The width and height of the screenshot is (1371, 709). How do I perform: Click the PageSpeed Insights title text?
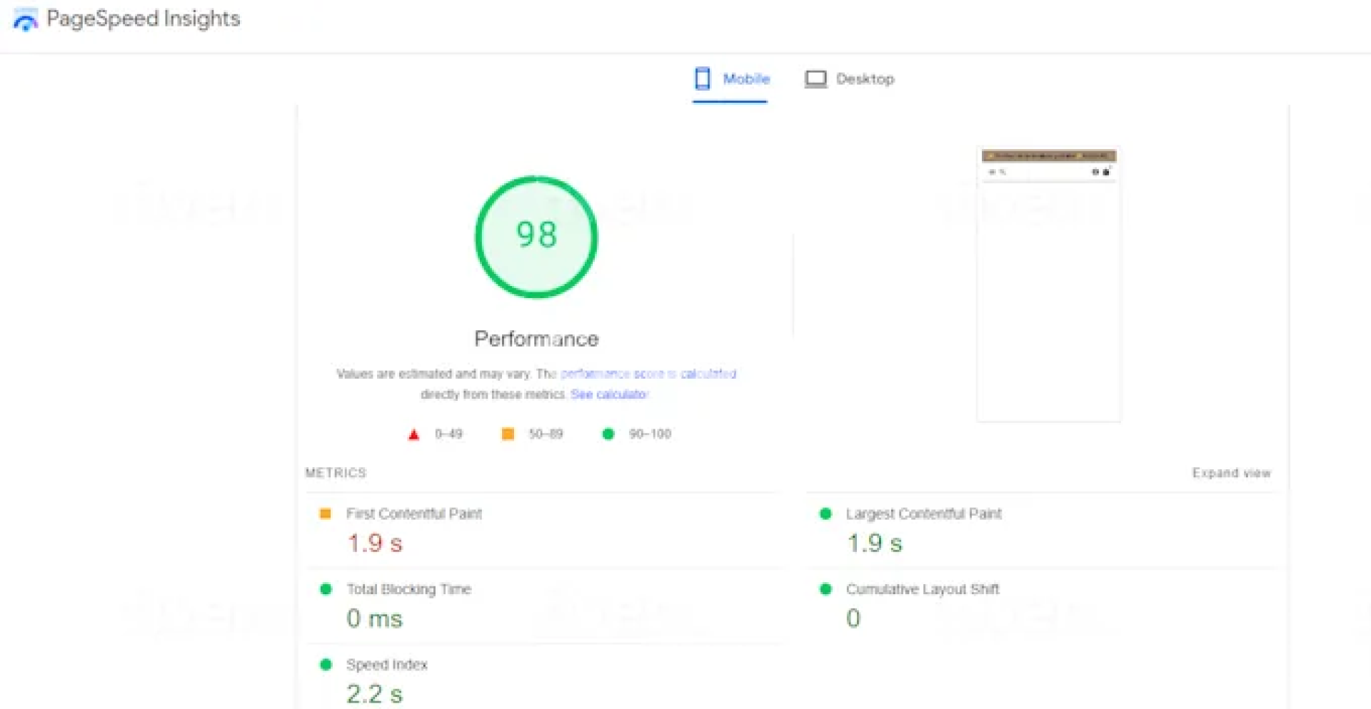tap(143, 19)
